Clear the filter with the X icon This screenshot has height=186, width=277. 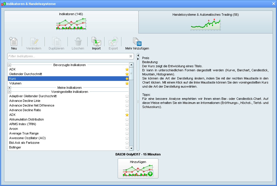tap(131, 56)
